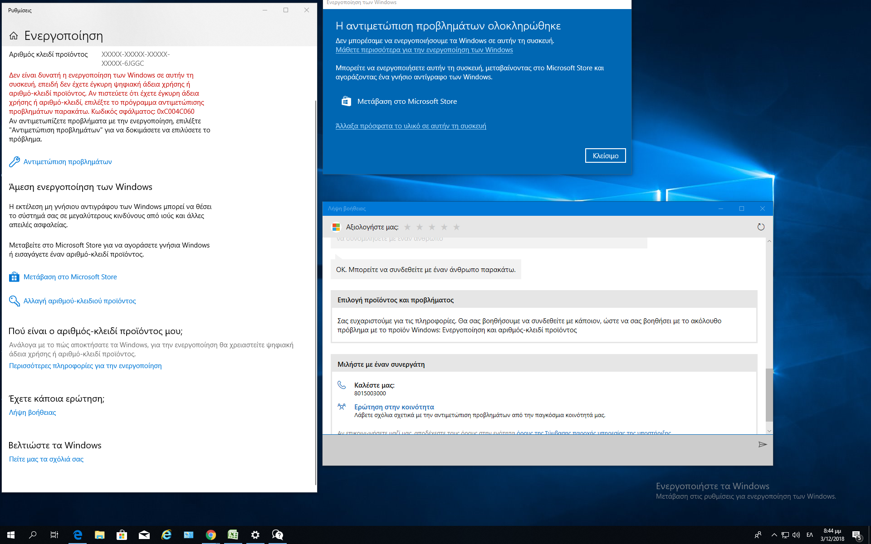The height and width of the screenshot is (544, 871).
Task: Click the phone icon beside Καλέστε μας
Action: (342, 385)
